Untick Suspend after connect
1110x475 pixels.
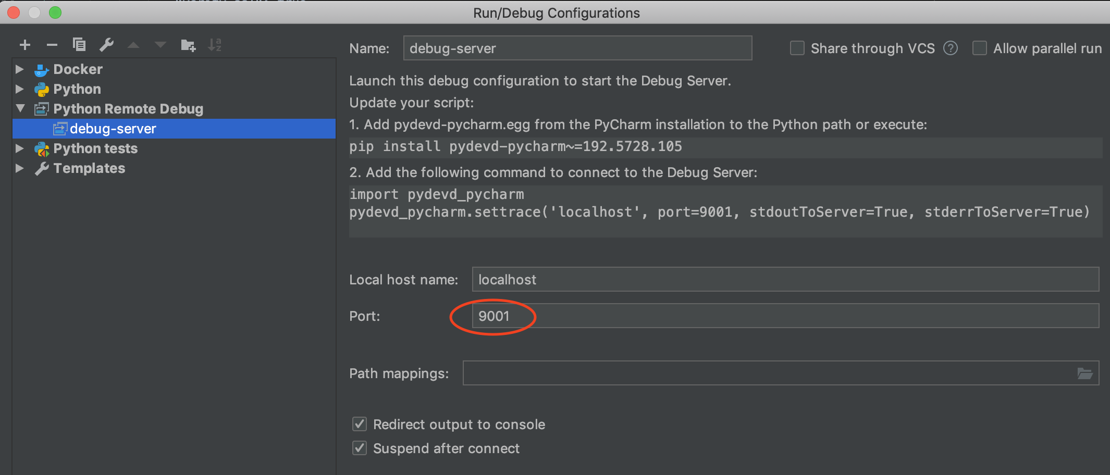click(360, 448)
